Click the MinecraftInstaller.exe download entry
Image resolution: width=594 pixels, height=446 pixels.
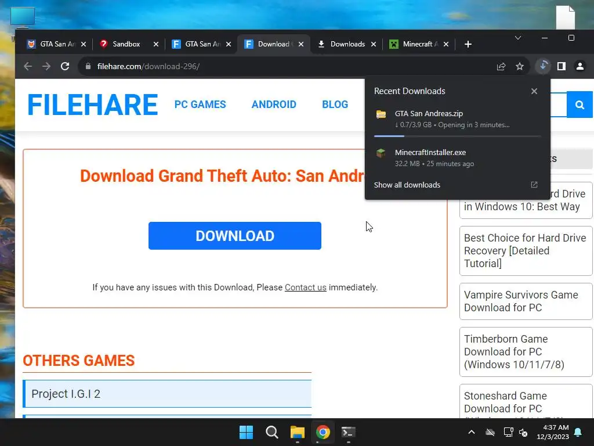pos(457,158)
